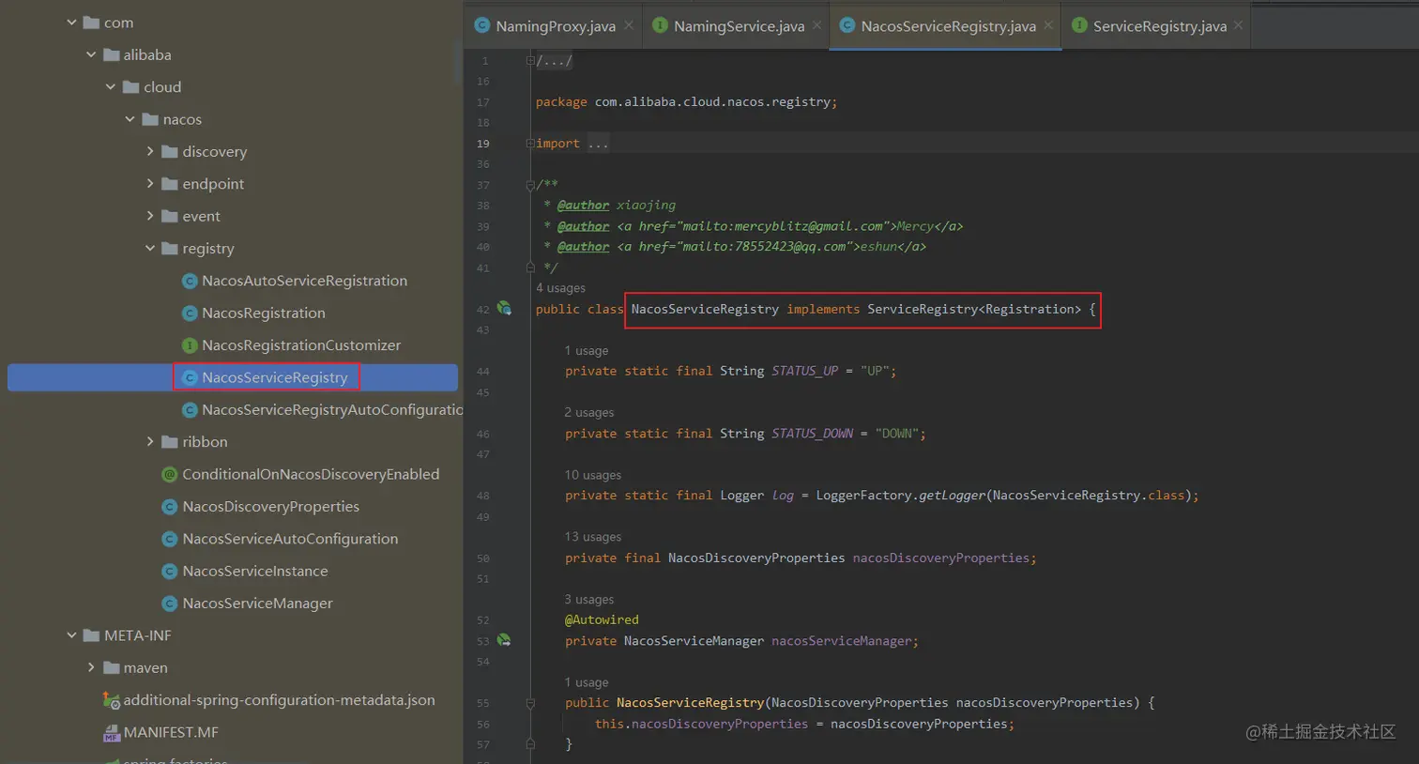
Task: Click the com folder icon
Action: tap(91, 23)
